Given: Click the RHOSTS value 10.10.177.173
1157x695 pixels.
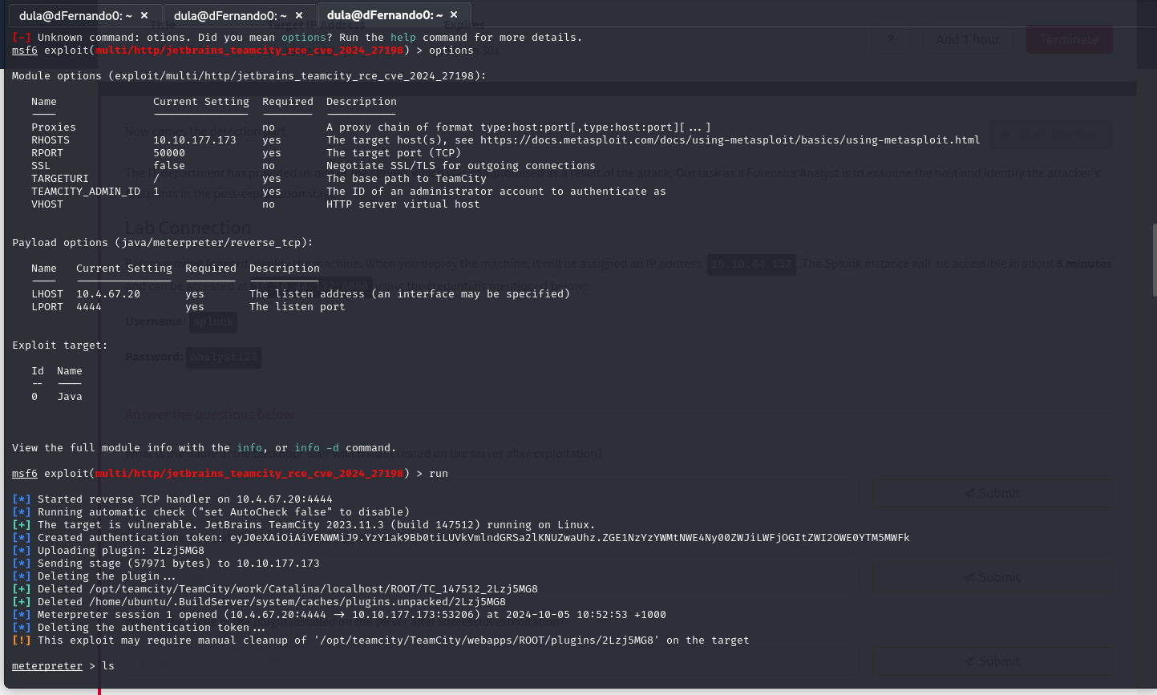Looking at the screenshot, I should tap(195, 140).
